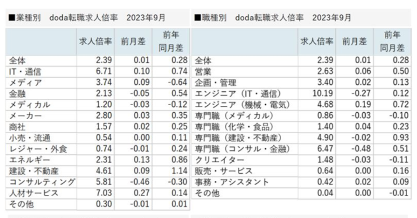
Task: Select value -0.27 in エンジニア（IT・通信） row
Action: [x=361, y=94]
